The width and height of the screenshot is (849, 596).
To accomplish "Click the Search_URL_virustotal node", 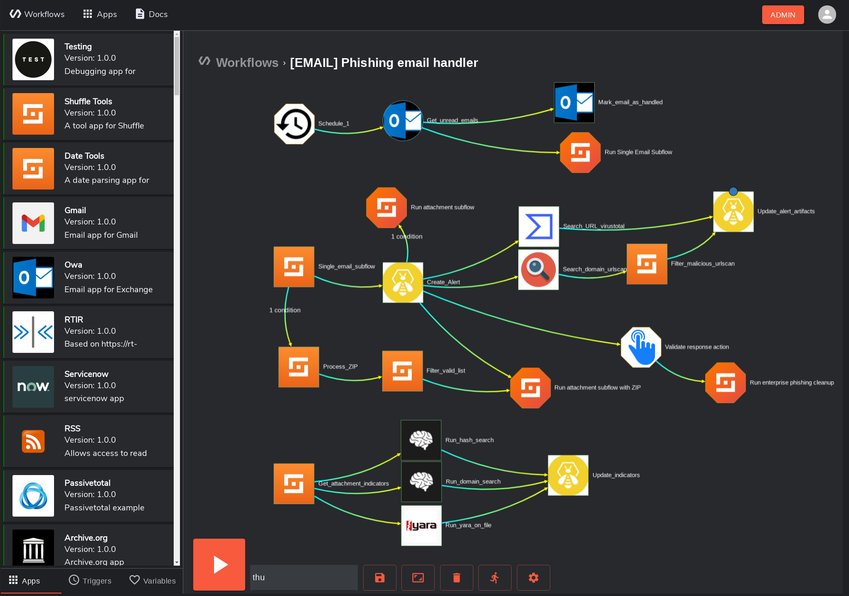I will point(538,226).
